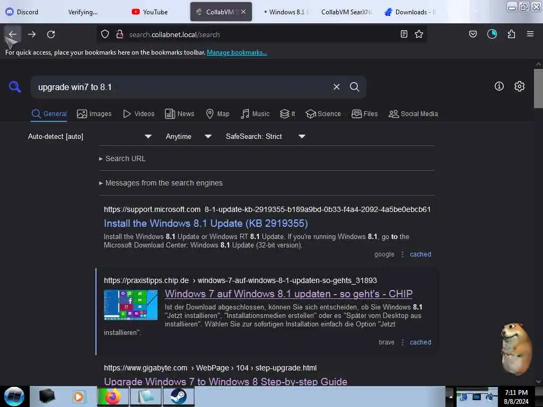Click in the search query input field

click(182, 87)
